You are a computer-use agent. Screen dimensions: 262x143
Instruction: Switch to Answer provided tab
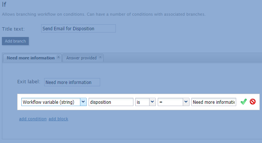[x=81, y=58]
